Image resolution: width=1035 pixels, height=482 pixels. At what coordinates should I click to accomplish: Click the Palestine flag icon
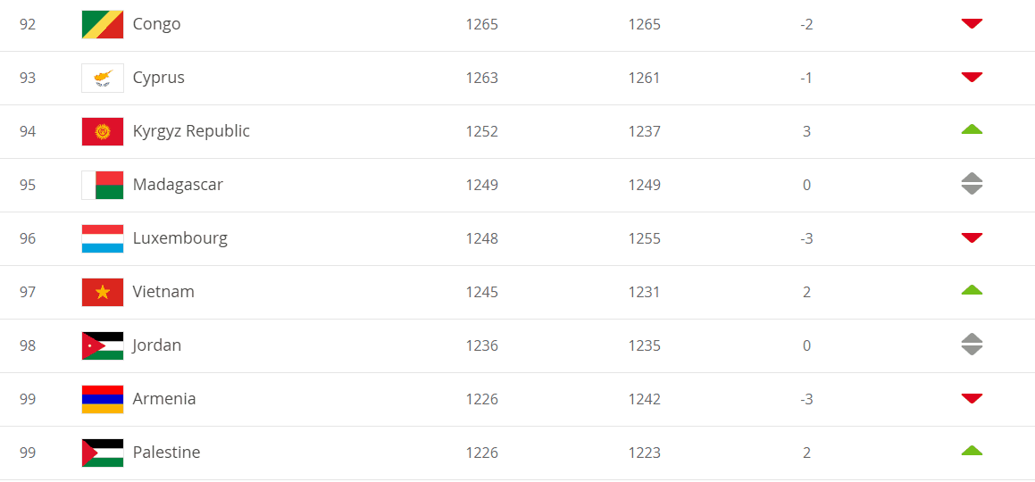click(x=103, y=453)
